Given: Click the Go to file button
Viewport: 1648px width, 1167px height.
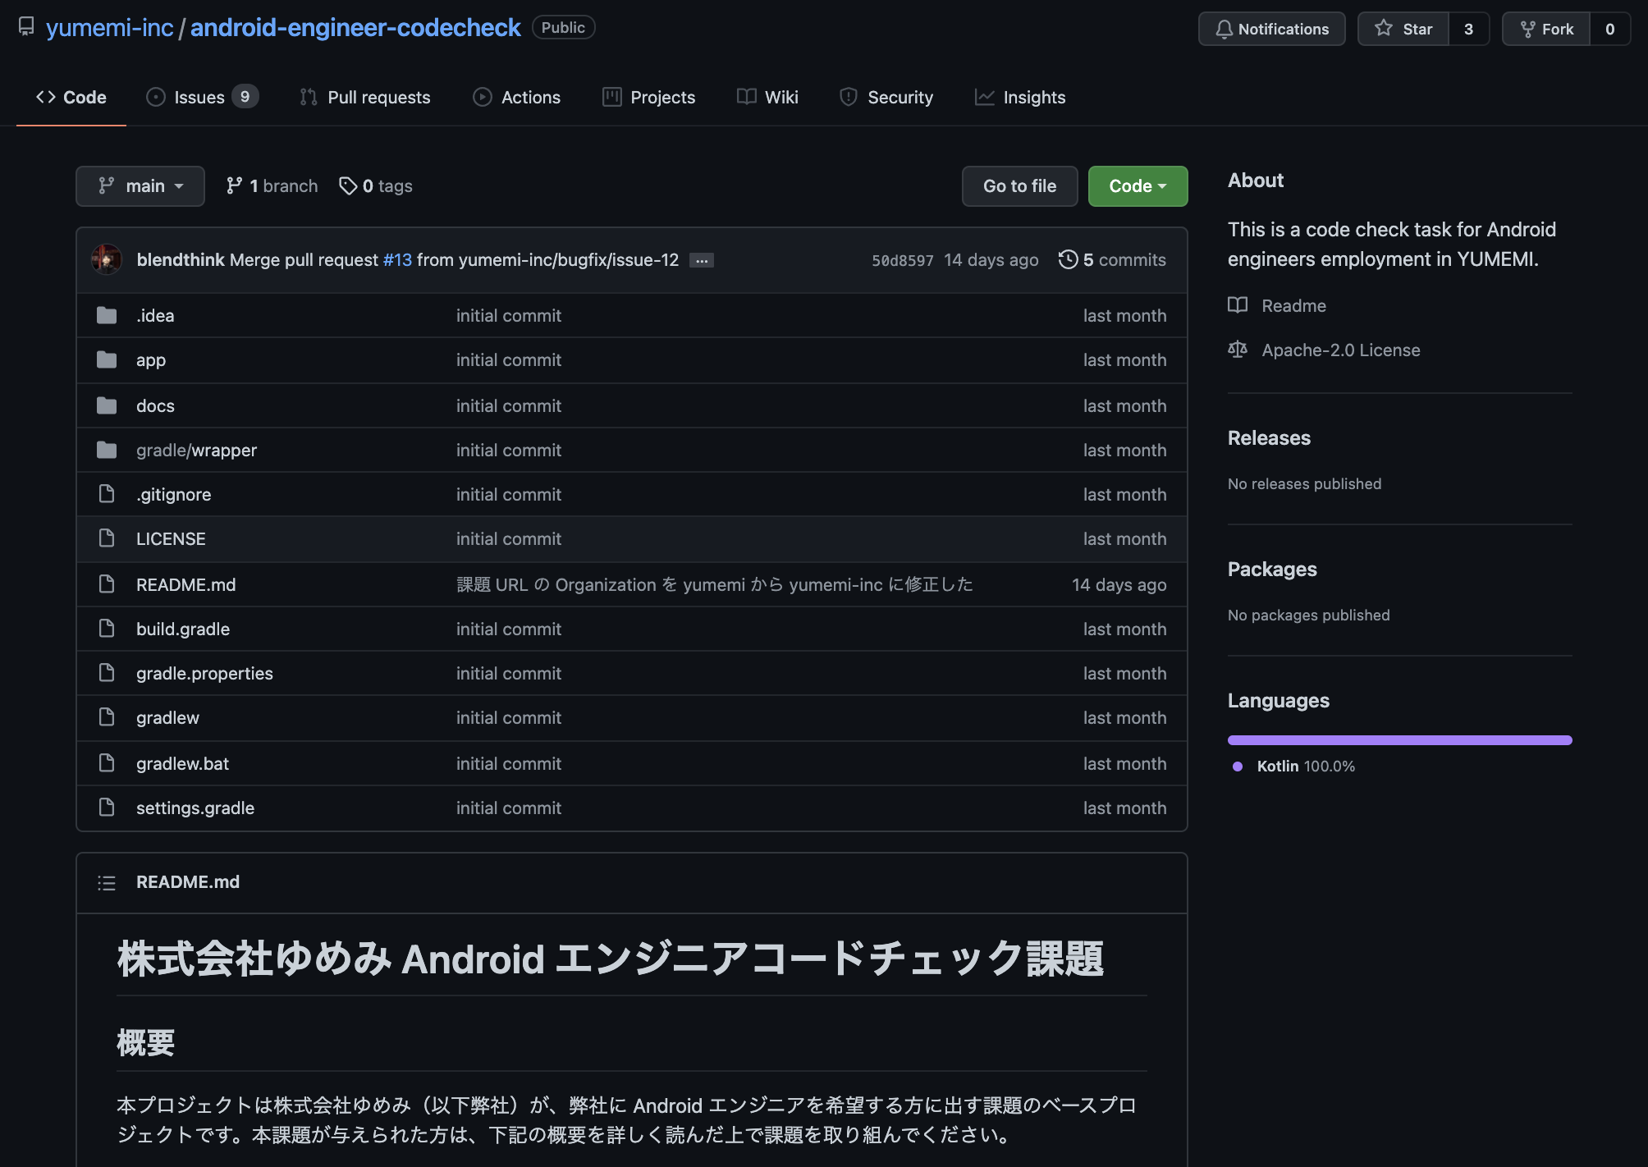Looking at the screenshot, I should (1019, 186).
